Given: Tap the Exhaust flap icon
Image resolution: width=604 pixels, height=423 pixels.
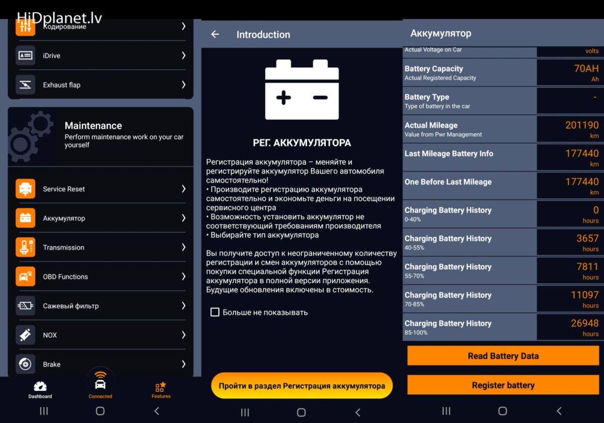Looking at the screenshot, I should pyautogui.click(x=26, y=85).
